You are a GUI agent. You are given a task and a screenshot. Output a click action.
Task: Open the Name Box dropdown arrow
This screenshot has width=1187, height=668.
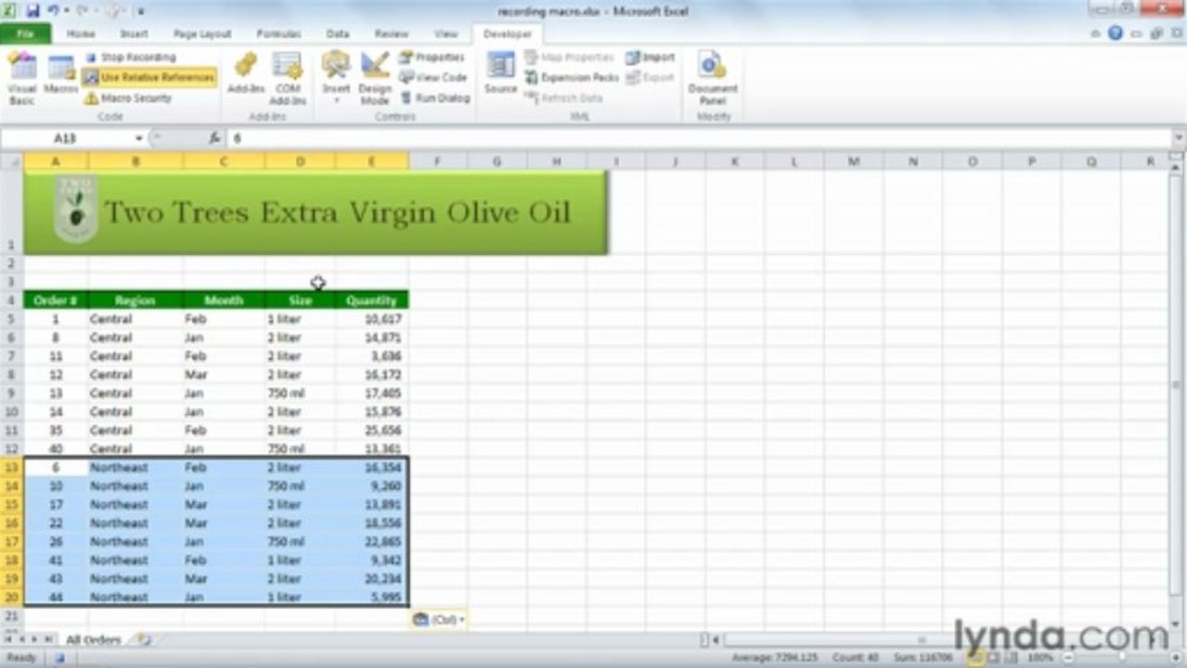pos(139,138)
